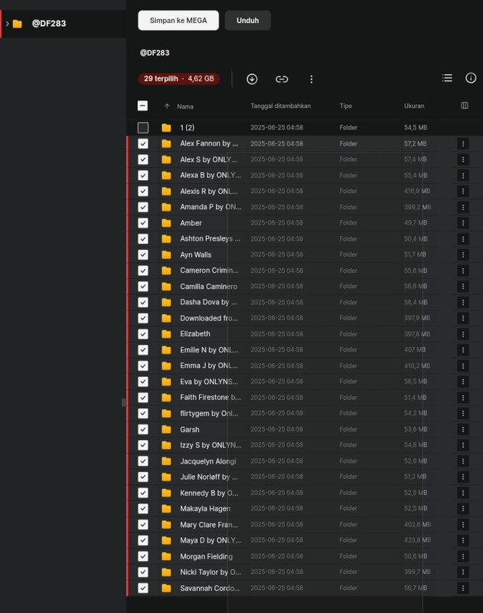483x613 pixels.
Task: Open options menu for Savannah Cordo folder
Action: (463, 588)
